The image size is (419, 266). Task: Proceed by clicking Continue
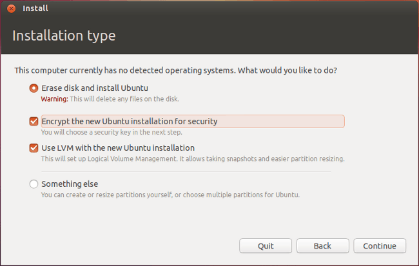point(380,246)
